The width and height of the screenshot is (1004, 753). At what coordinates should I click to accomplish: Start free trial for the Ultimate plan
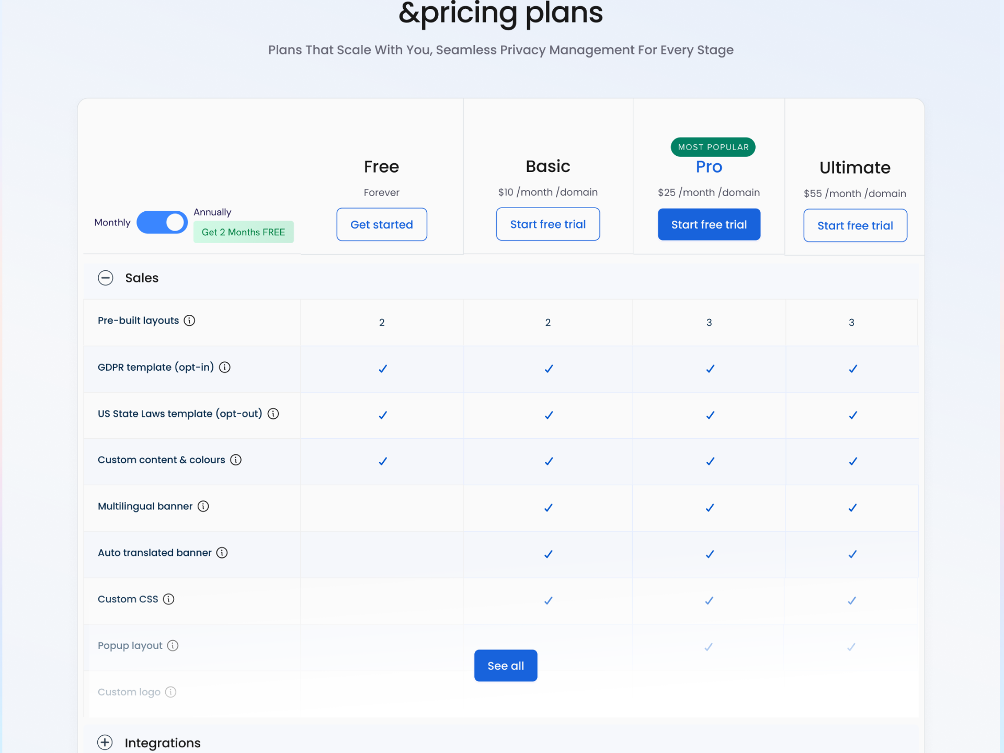pos(854,225)
